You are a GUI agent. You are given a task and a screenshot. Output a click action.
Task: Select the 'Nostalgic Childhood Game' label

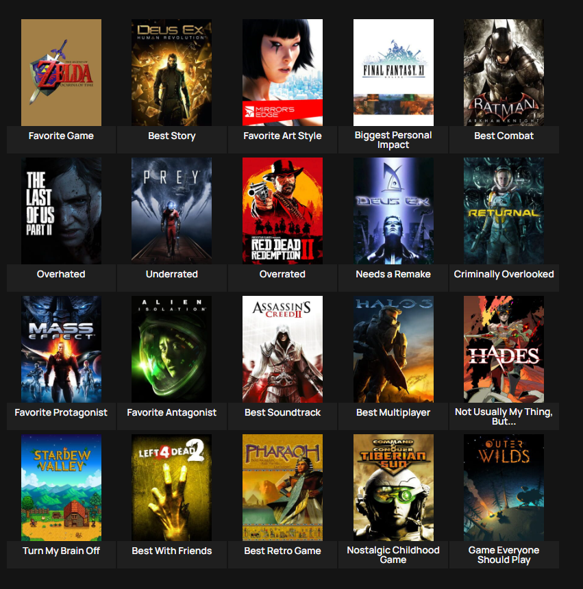tap(393, 555)
